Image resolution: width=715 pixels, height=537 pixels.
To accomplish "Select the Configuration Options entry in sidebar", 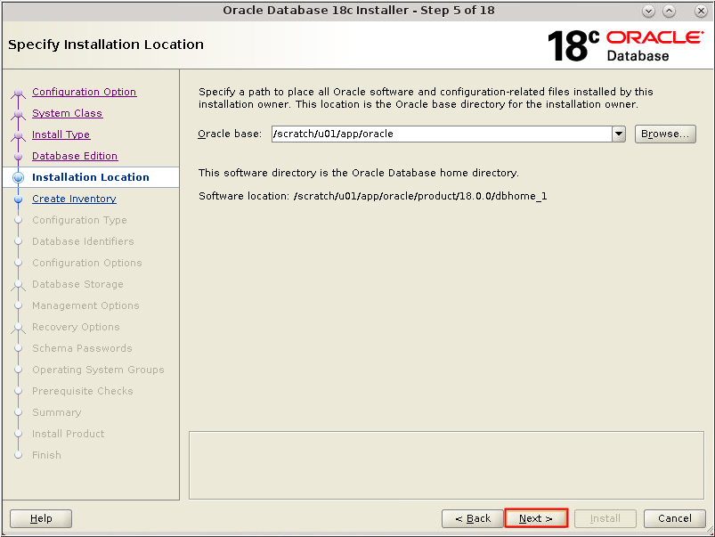I will click(x=86, y=263).
